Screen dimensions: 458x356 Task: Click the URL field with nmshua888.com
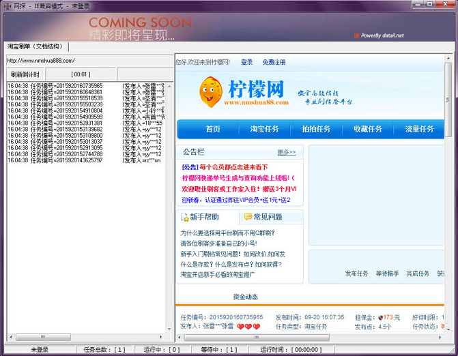point(89,61)
